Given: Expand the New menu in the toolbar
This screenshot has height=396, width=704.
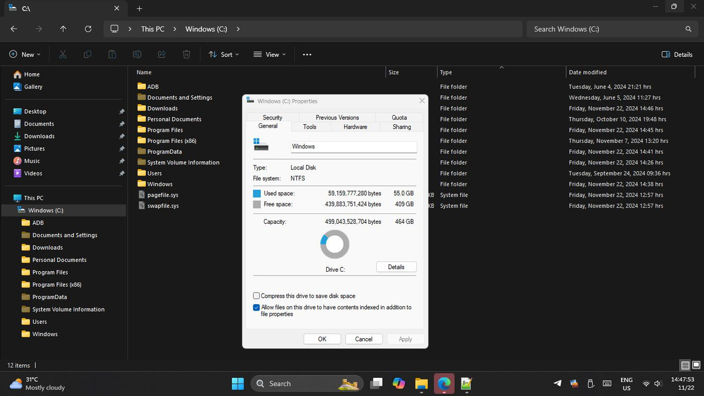Looking at the screenshot, I should (x=25, y=54).
